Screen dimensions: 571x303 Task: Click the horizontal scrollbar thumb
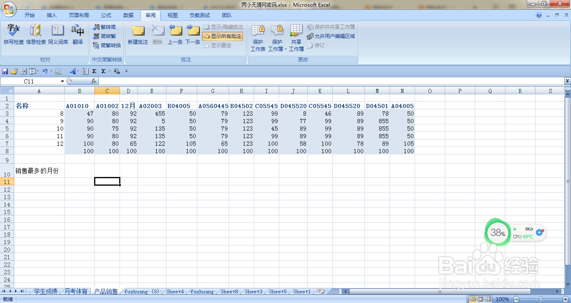point(439,291)
